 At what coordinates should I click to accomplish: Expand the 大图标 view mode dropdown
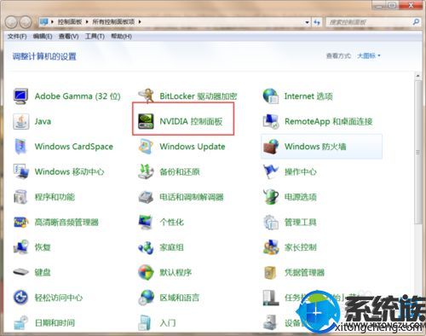[x=368, y=55]
